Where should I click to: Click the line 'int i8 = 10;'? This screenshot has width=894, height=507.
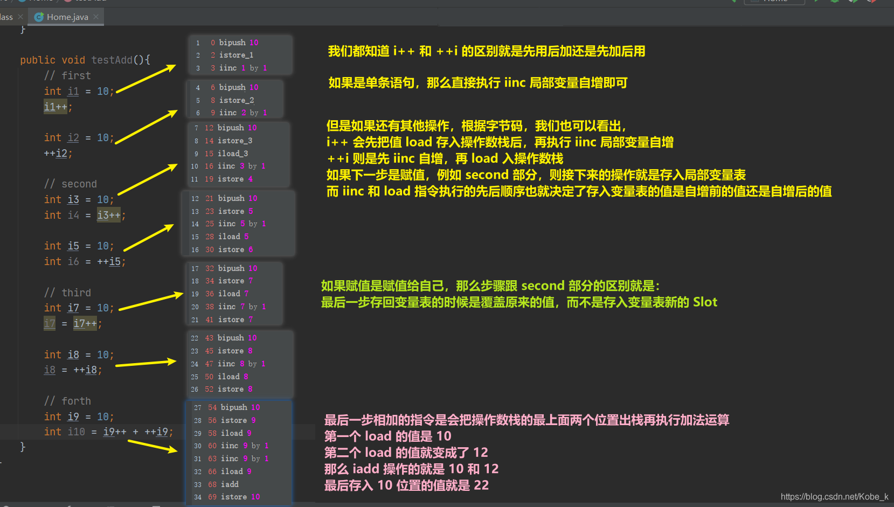[79, 355]
